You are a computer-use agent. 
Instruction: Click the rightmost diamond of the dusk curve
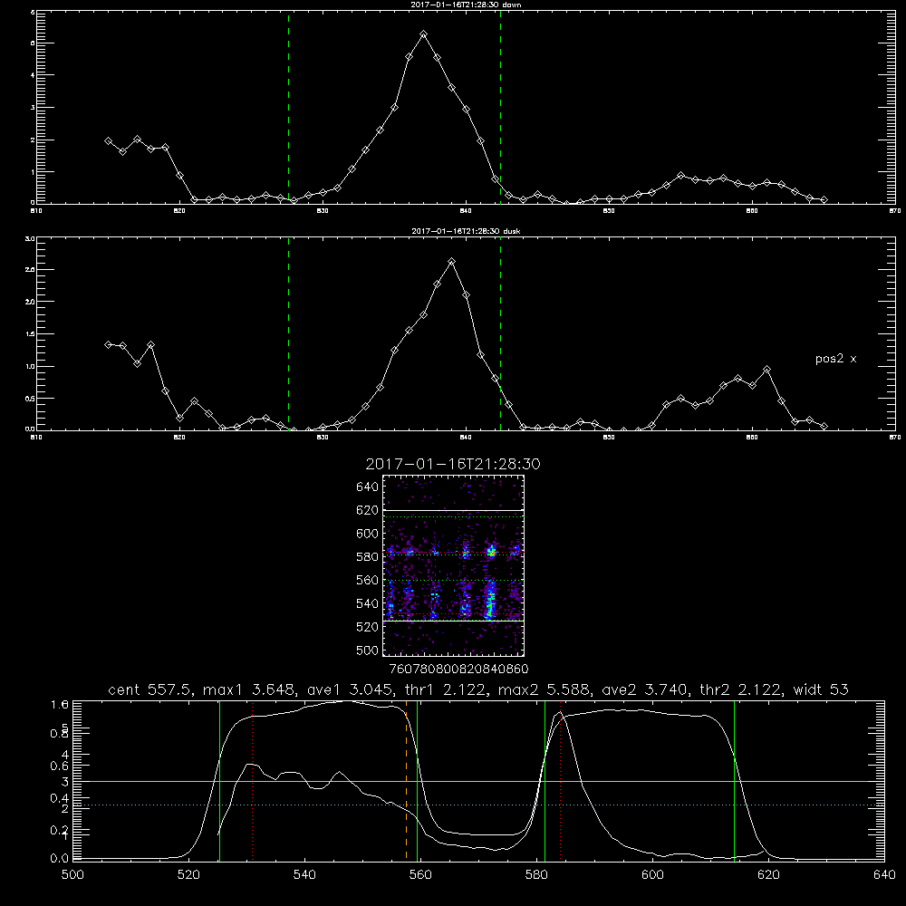pyautogui.click(x=824, y=427)
